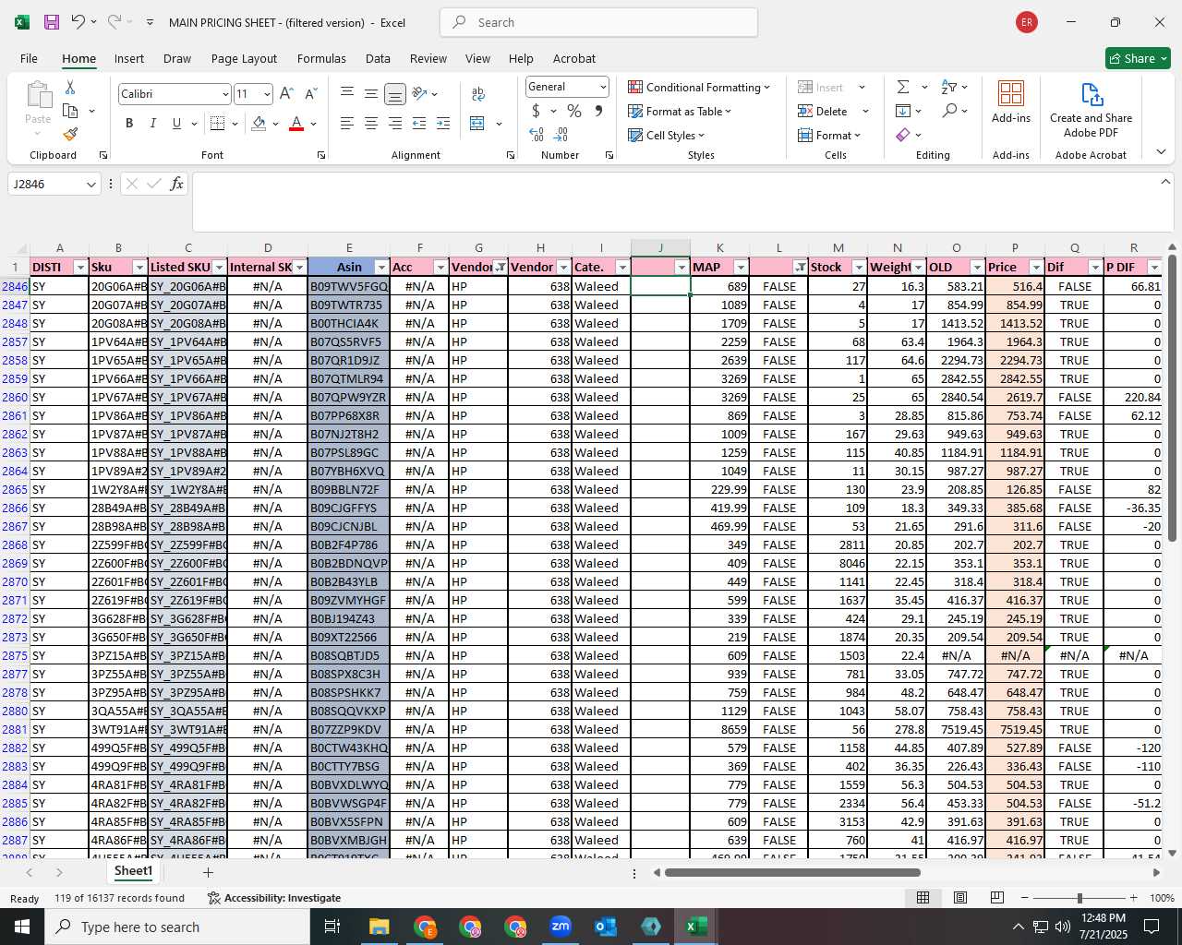
Task: Apply Percent Style format
Action: pyautogui.click(x=574, y=112)
